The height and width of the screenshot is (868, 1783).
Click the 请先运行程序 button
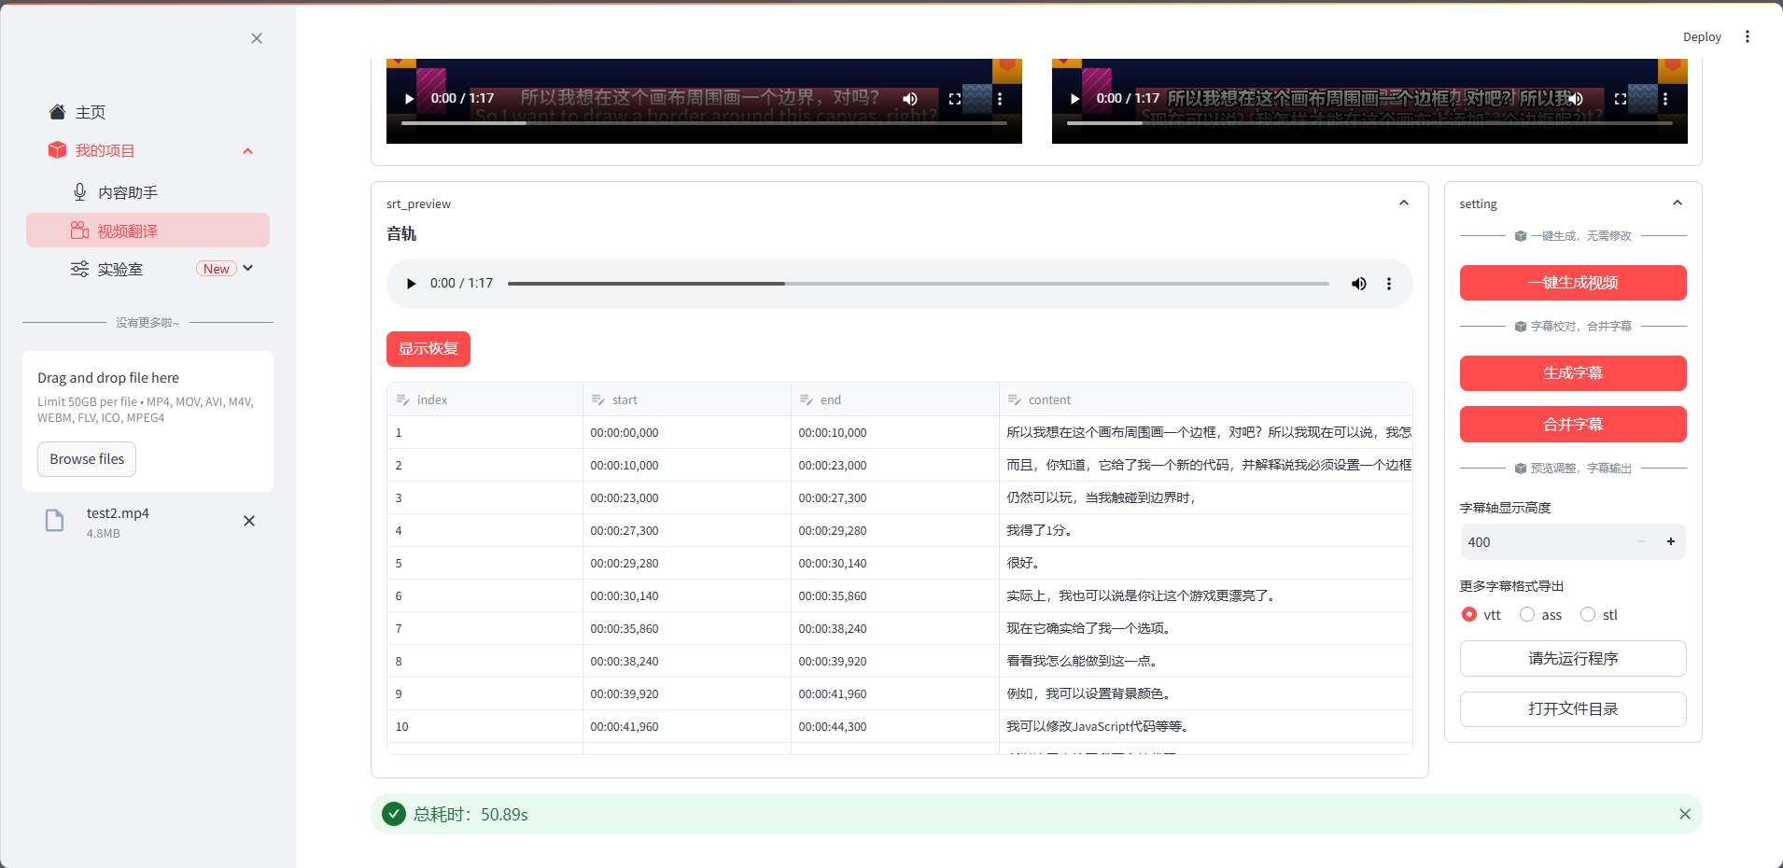click(x=1573, y=658)
